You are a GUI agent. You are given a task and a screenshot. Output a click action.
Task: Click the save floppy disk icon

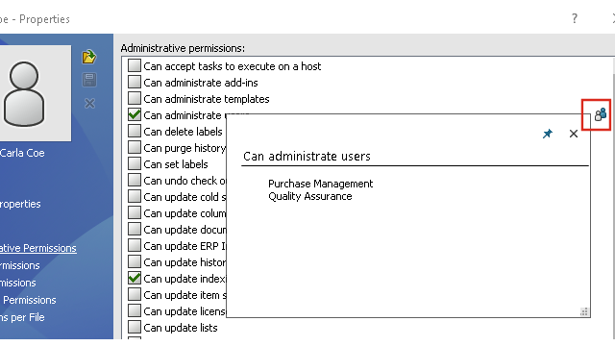coord(89,80)
